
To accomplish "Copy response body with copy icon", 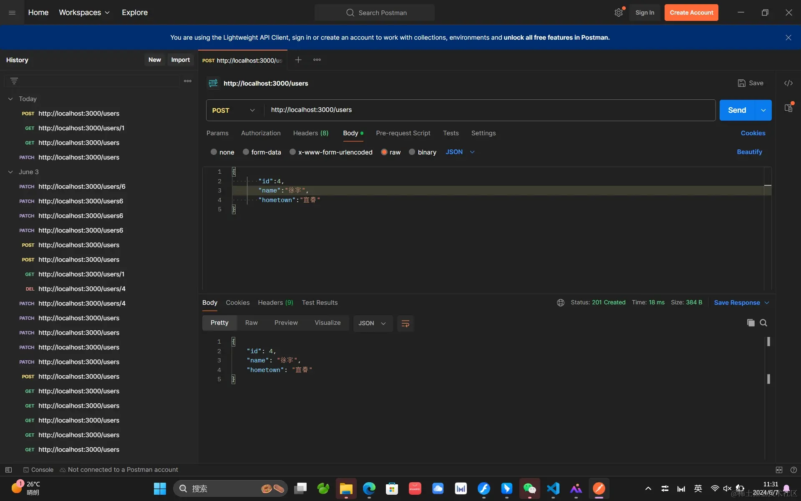I will click(751, 323).
